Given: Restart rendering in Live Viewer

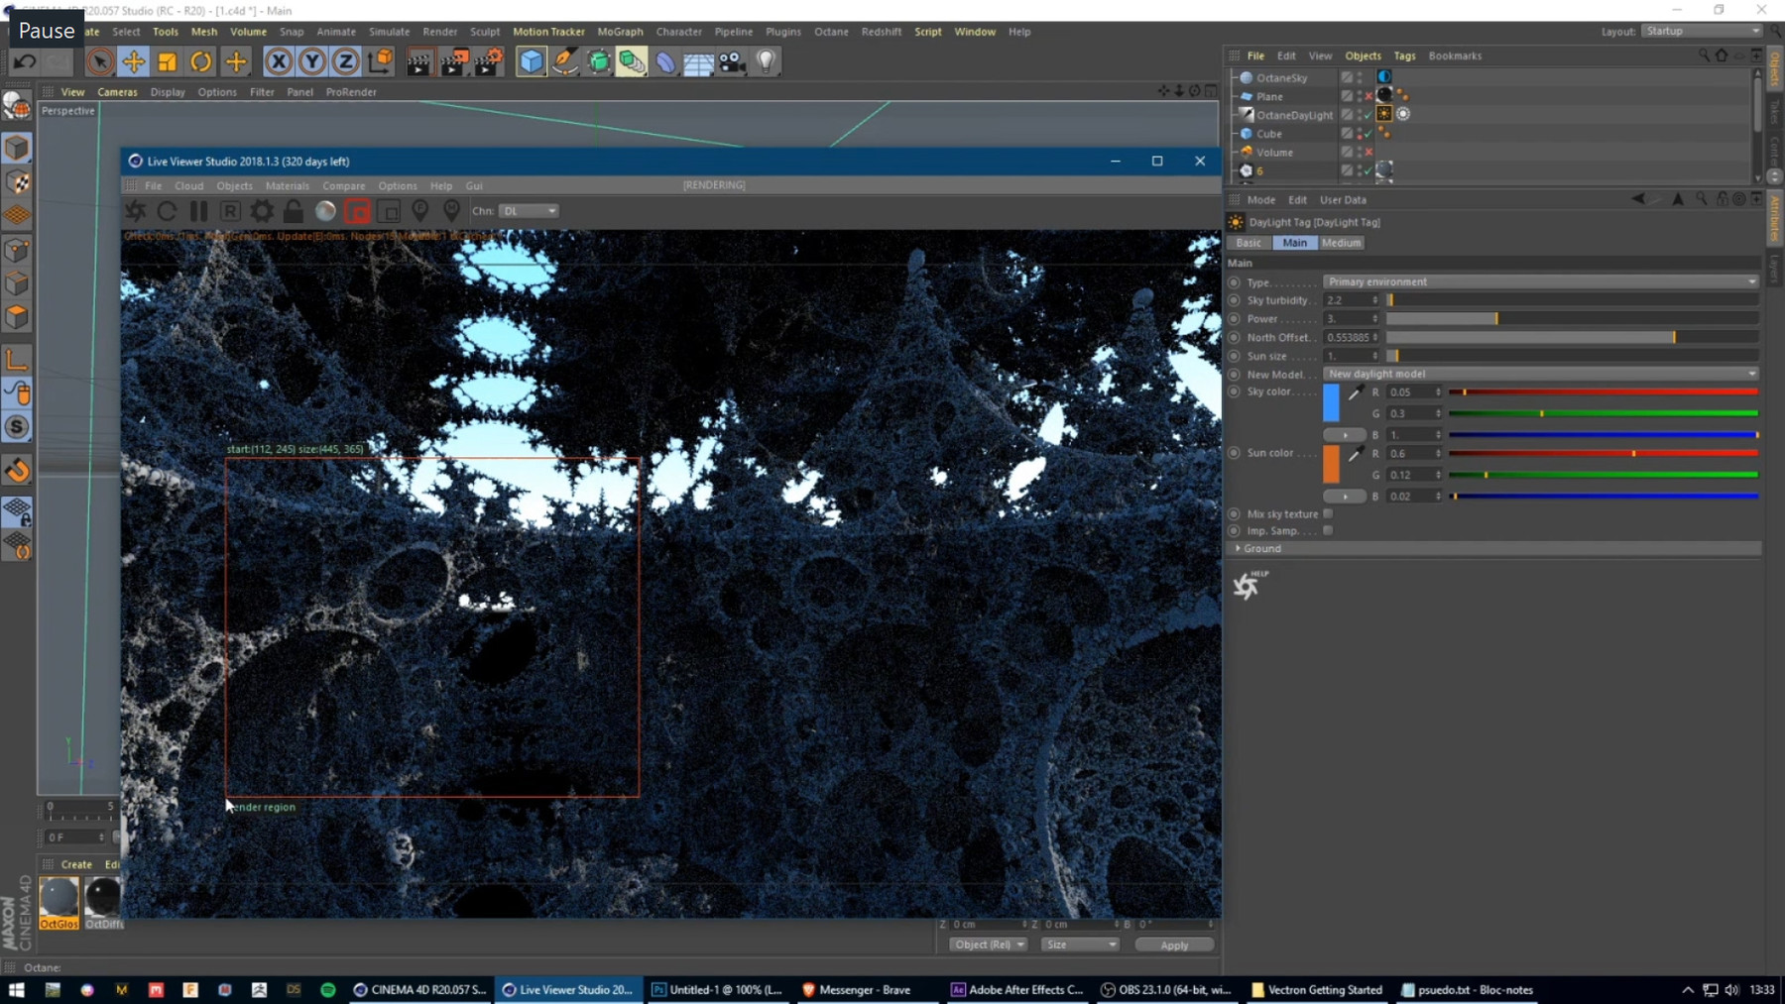Looking at the screenshot, I should pos(167,210).
